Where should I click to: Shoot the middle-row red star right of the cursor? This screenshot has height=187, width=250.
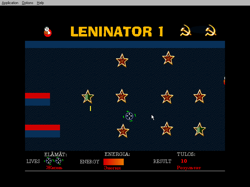tap(167, 97)
